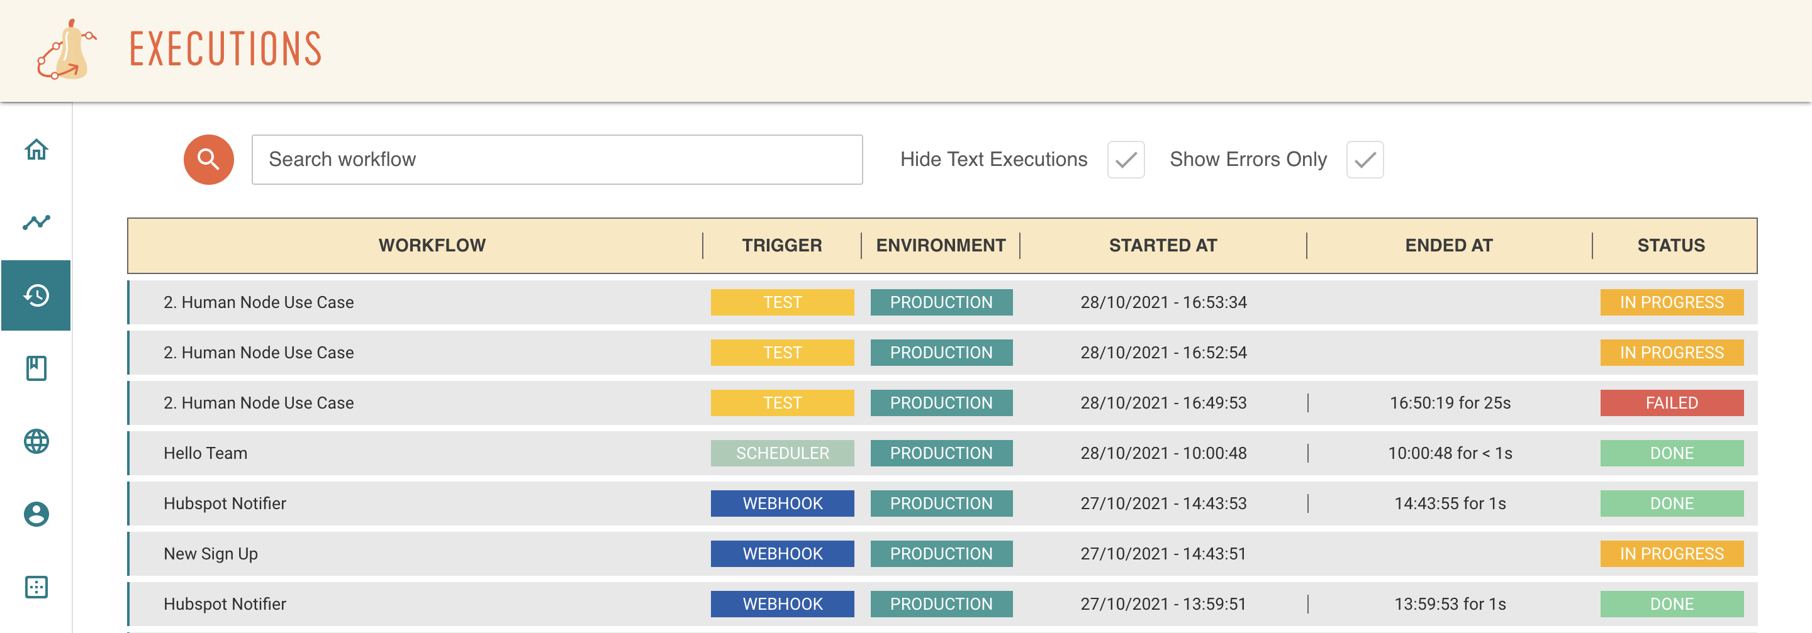Screen dimensions: 1812x633
Task: Click the STARTED AT column header
Action: click(x=1163, y=245)
